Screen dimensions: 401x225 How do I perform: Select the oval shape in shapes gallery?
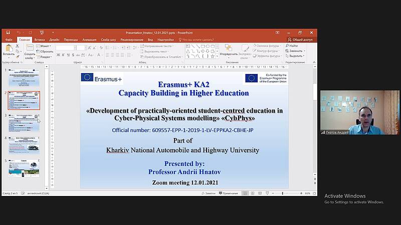click(x=208, y=46)
